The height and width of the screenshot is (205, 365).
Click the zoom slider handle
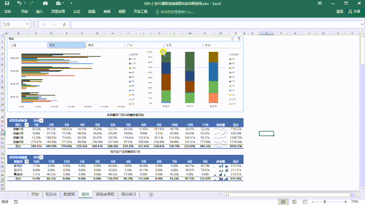coord(325,202)
